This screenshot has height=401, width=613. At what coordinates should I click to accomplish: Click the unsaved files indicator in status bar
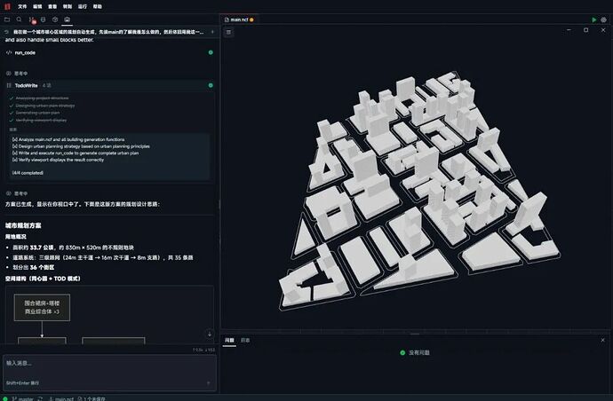[x=92, y=398]
